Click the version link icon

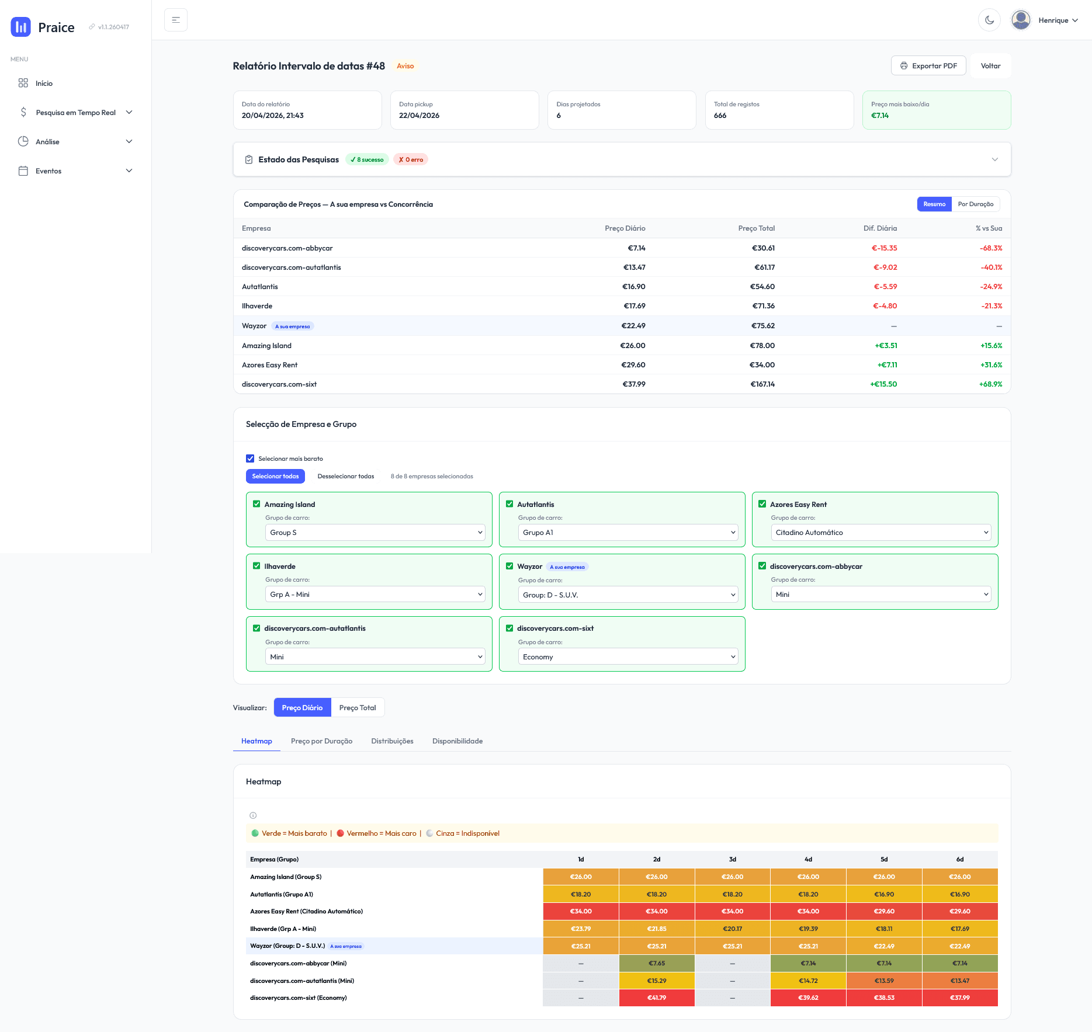(92, 27)
